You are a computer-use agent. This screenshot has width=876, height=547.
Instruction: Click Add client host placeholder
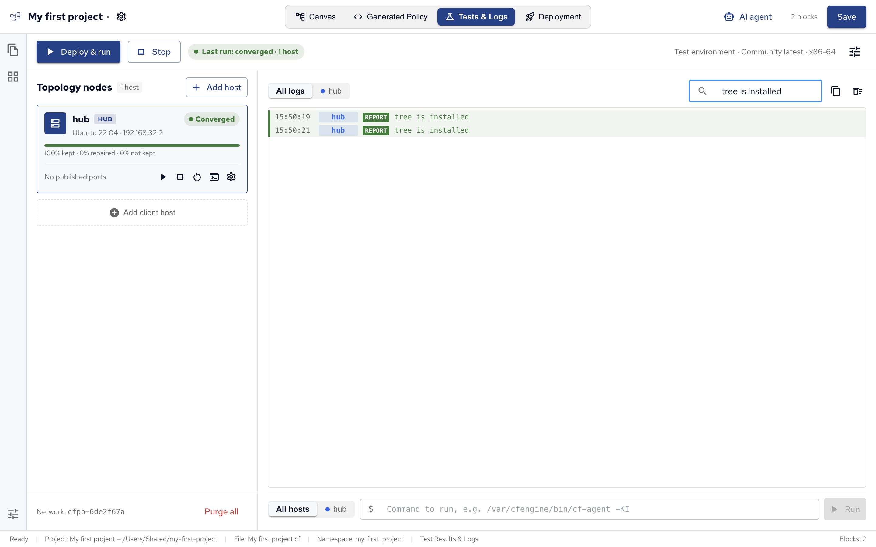point(142,213)
